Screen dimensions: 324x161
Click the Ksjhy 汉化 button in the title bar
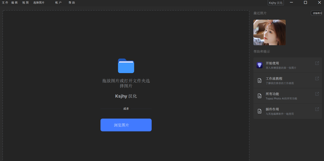pyautogui.click(x=276, y=3)
